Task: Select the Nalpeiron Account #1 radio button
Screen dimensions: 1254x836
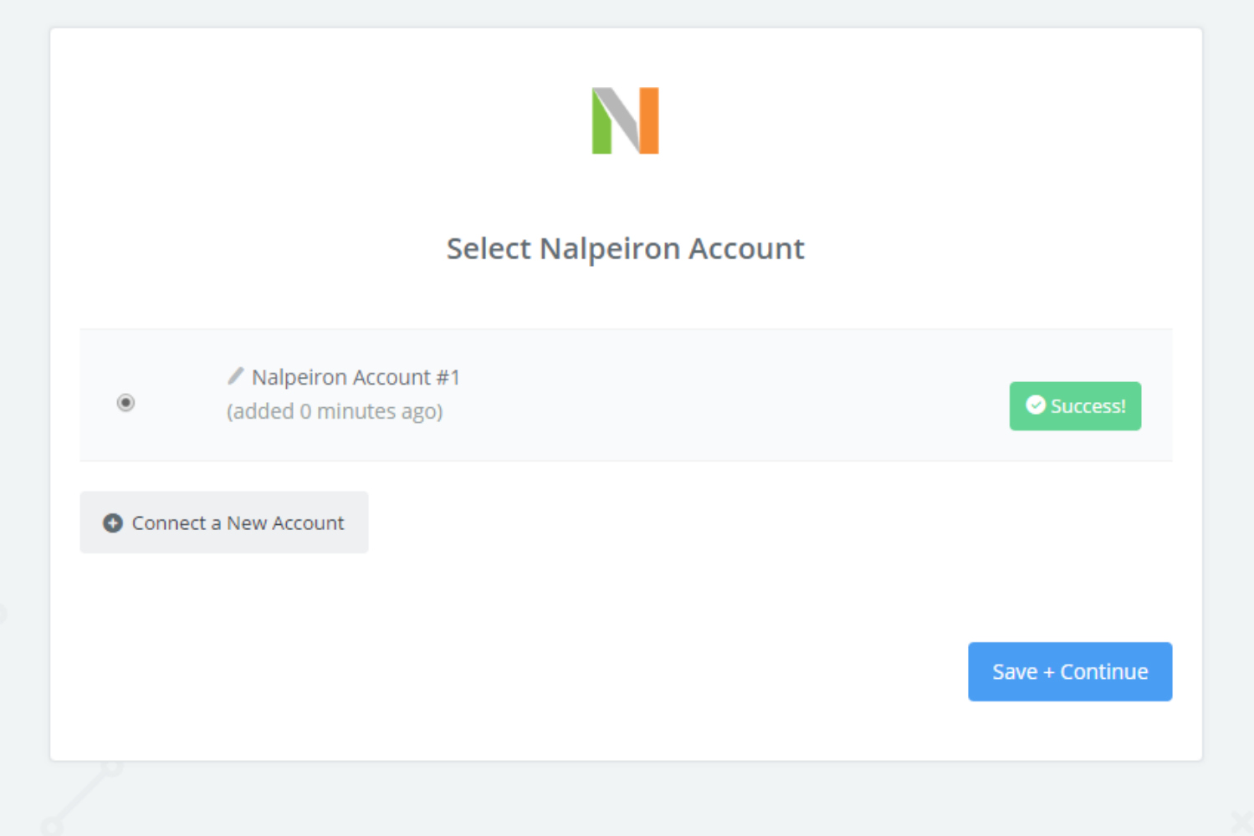Action: pyautogui.click(x=125, y=403)
